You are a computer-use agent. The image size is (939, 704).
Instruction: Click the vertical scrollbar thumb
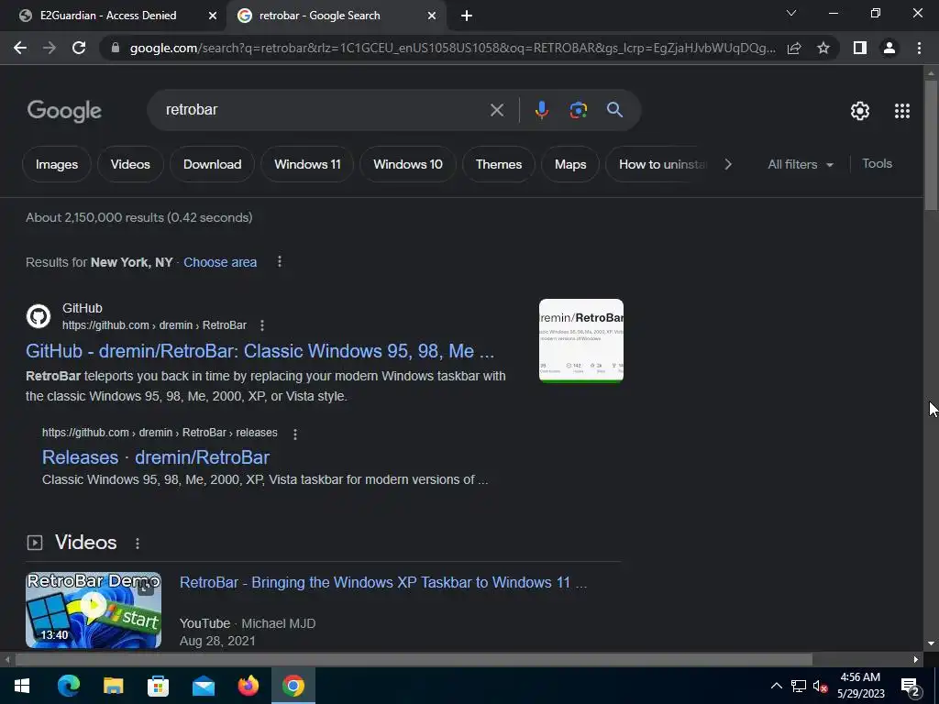point(931,145)
